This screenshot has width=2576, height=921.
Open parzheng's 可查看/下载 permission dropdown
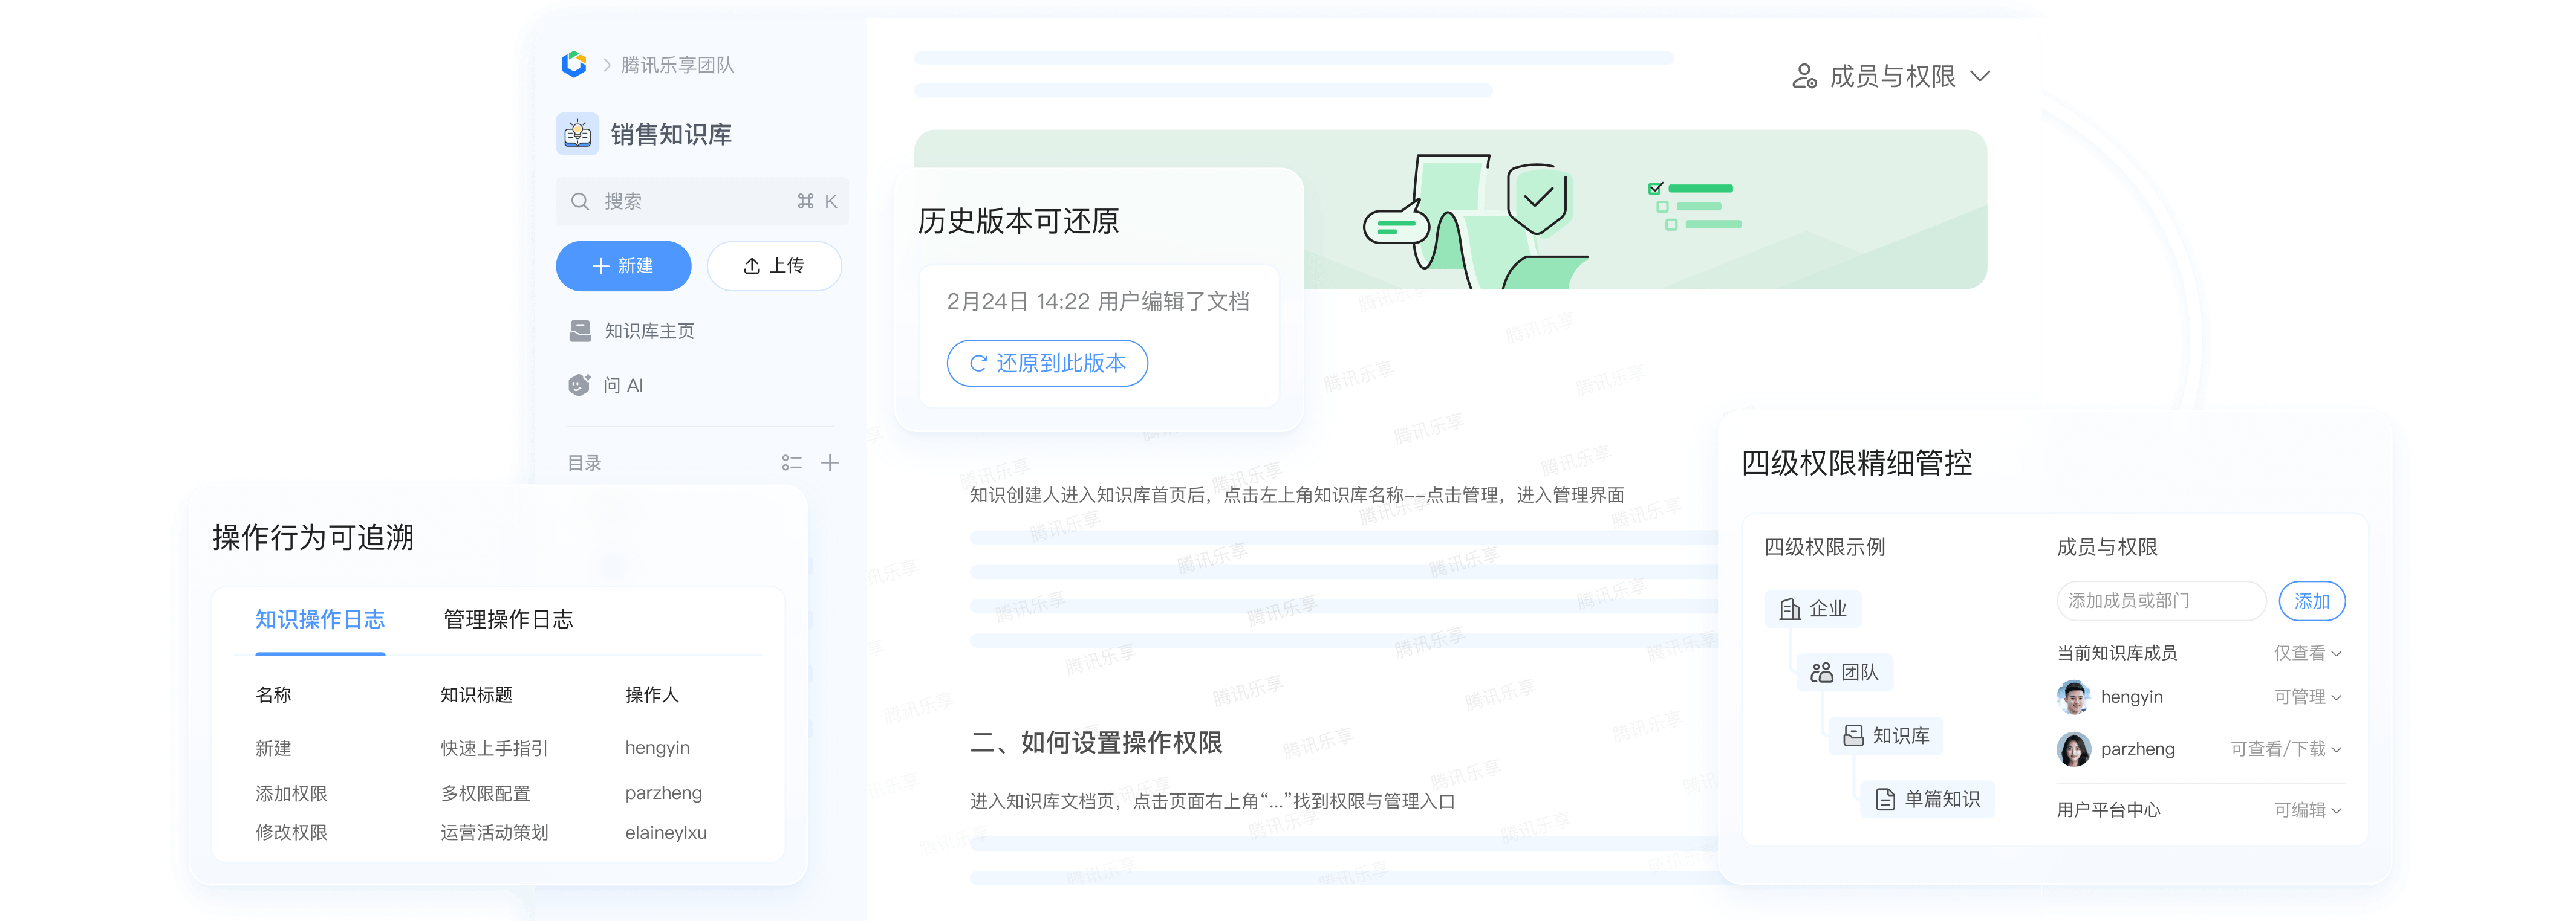coord(2285,749)
